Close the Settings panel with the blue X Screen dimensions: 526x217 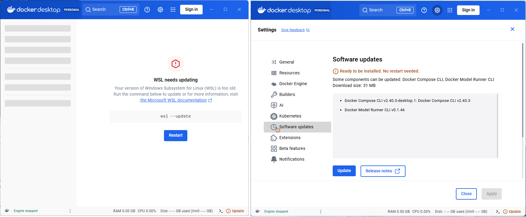click(513, 29)
